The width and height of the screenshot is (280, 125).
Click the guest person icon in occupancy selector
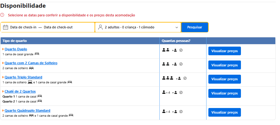click(x=100, y=27)
